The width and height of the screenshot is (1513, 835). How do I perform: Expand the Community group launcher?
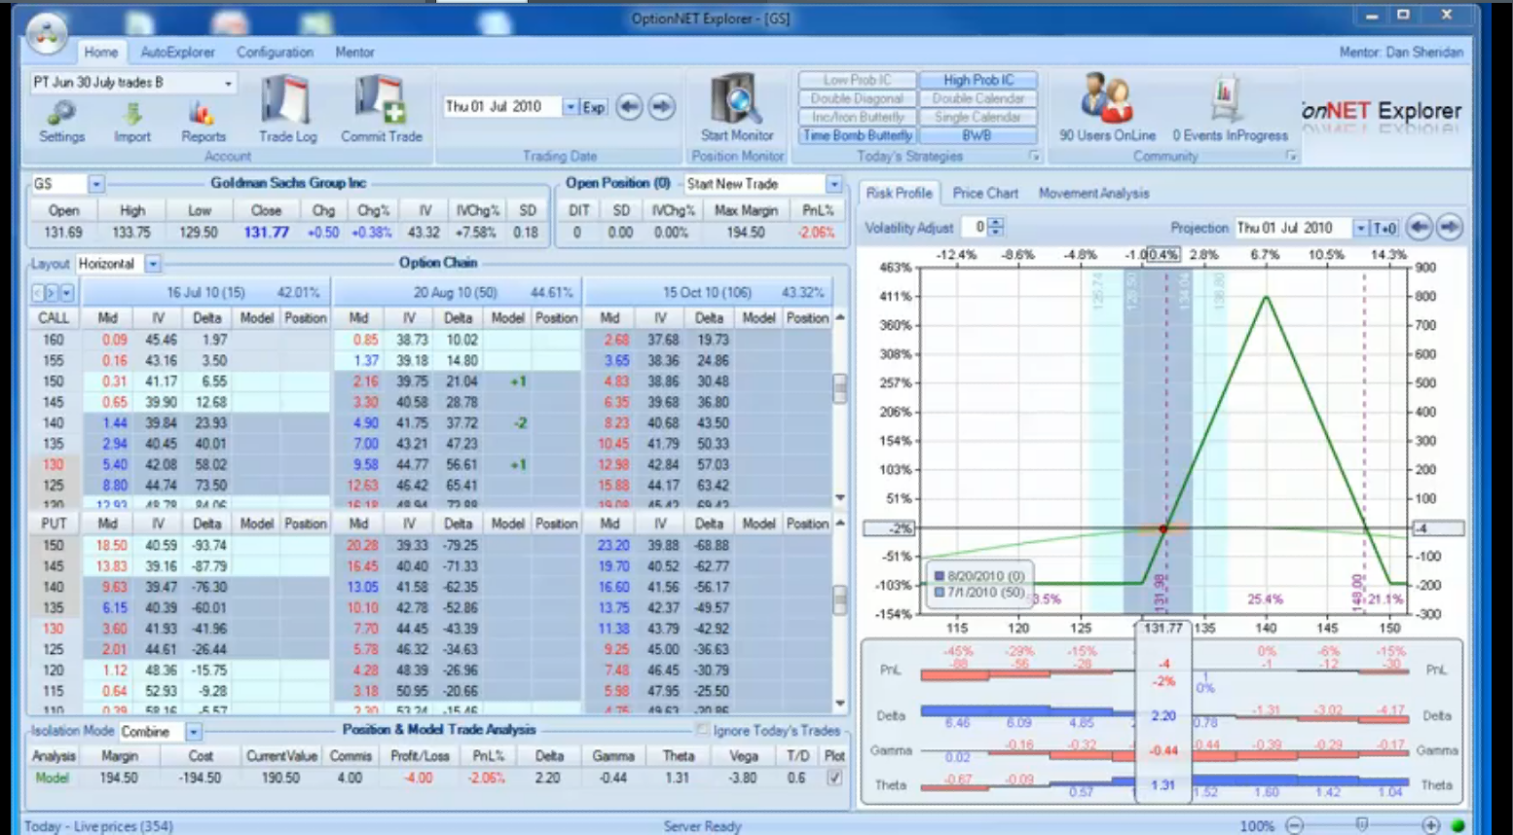coord(1291,156)
